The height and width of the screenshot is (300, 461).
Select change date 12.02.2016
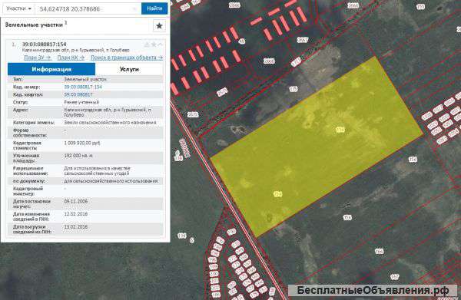[76, 214]
